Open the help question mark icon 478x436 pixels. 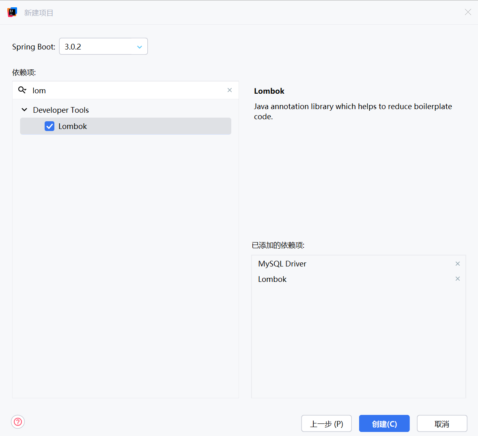click(x=18, y=422)
